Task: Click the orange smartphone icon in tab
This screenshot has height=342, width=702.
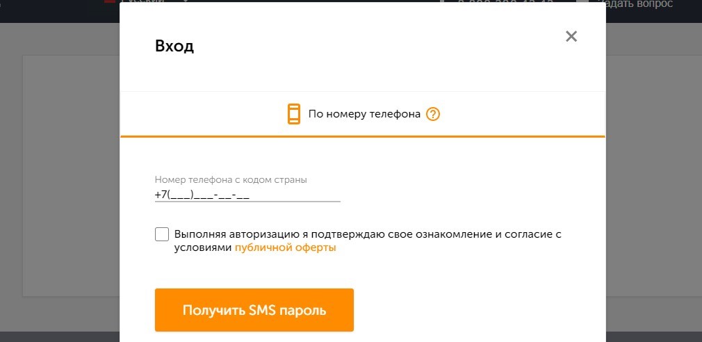Action: [294, 114]
